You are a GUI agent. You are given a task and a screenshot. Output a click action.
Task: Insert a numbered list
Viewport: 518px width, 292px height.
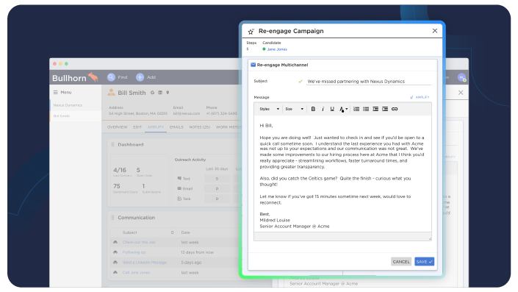(356, 109)
